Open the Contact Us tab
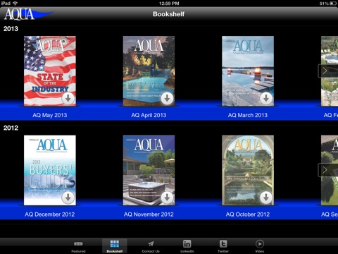Image resolution: width=338 pixels, height=254 pixels. point(151,246)
